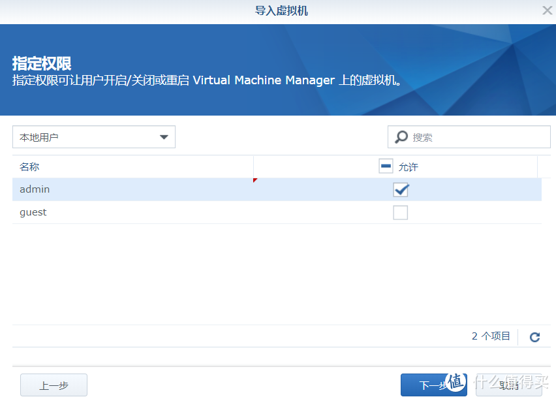
Task: Open the 本地用户 user type dropdown
Action: (93, 137)
